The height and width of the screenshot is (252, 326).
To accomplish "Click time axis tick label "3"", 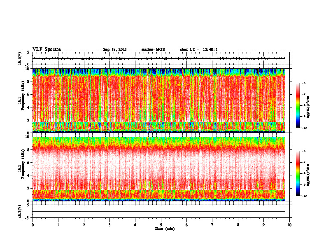I will 109,225.
